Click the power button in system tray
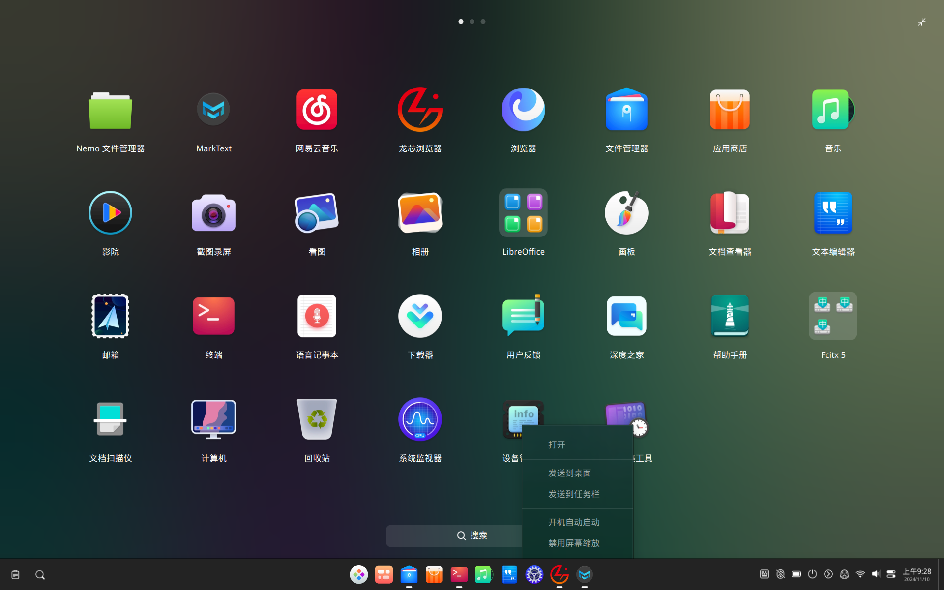944x590 pixels. [812, 574]
